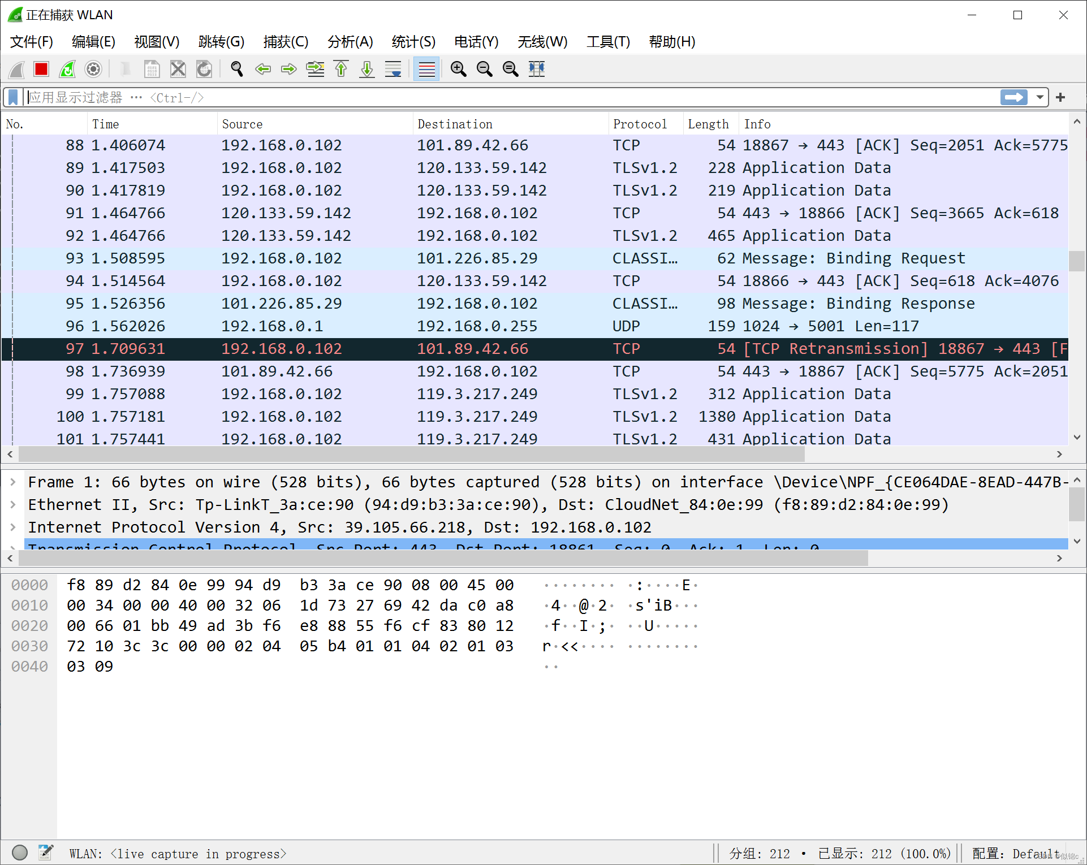
Task: Zoom in main window text
Action: coord(458,69)
